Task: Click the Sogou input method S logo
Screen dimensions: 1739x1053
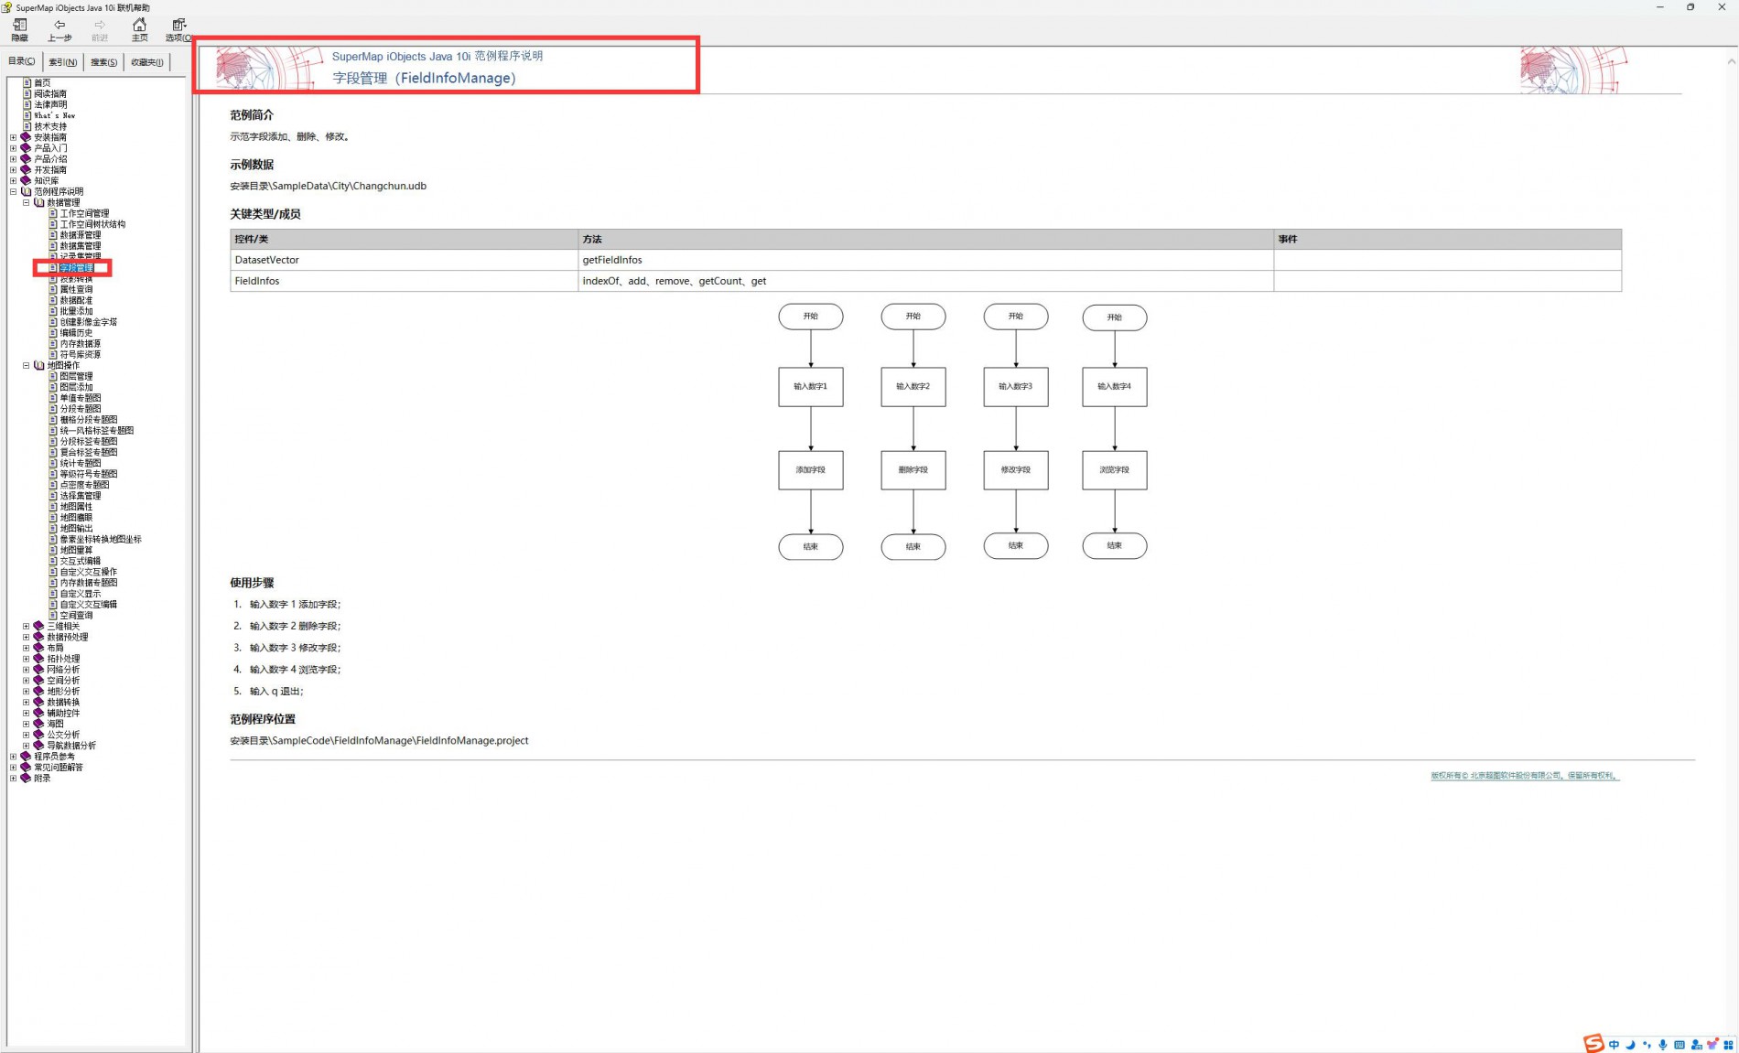Action: tap(1593, 1044)
